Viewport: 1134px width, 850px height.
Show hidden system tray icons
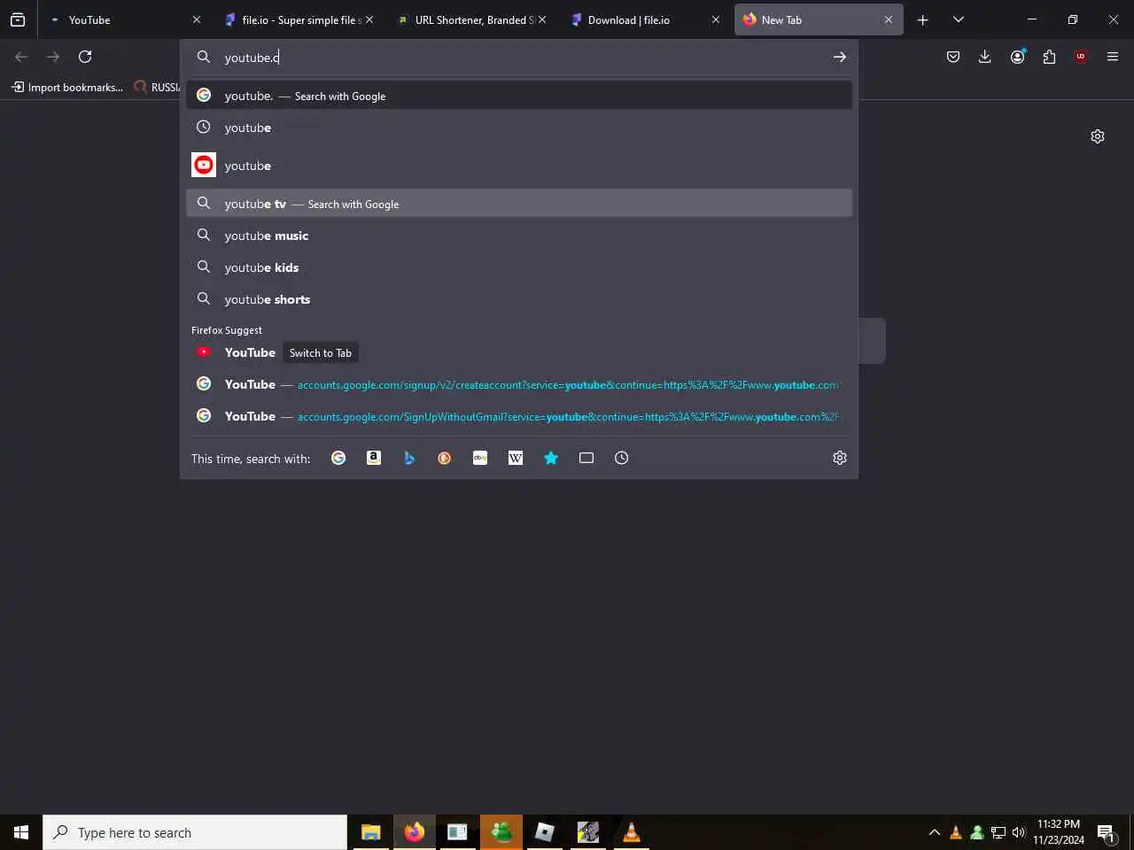tap(934, 832)
